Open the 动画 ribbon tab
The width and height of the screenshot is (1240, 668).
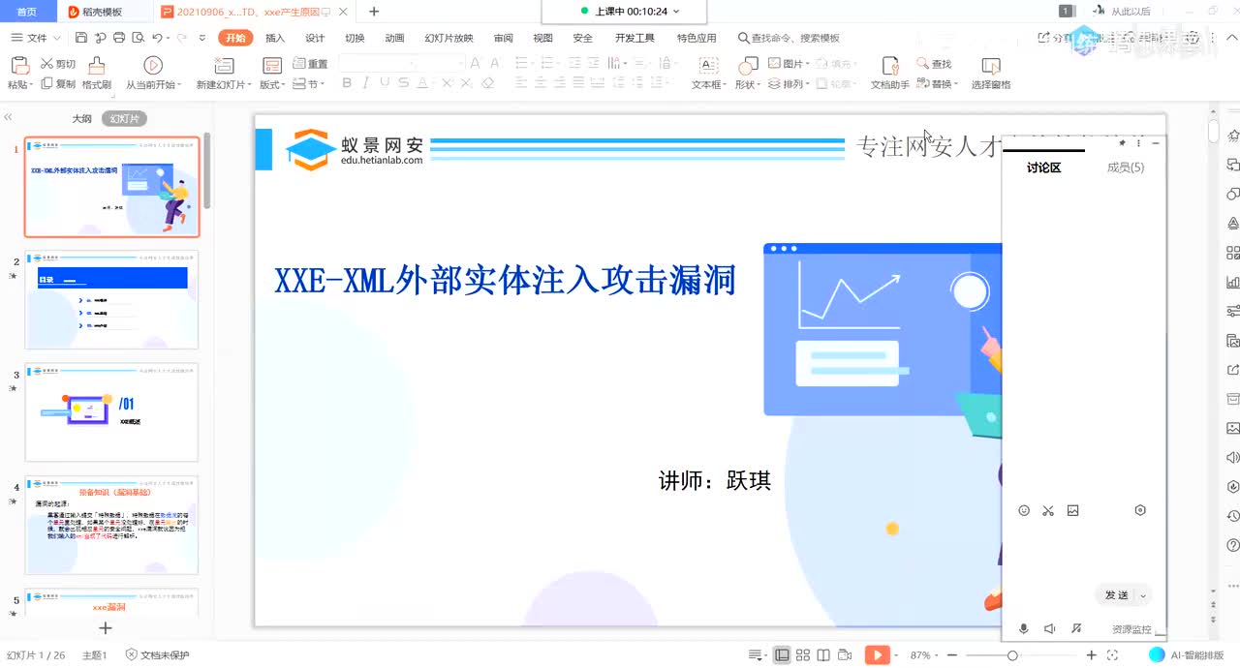[394, 38]
